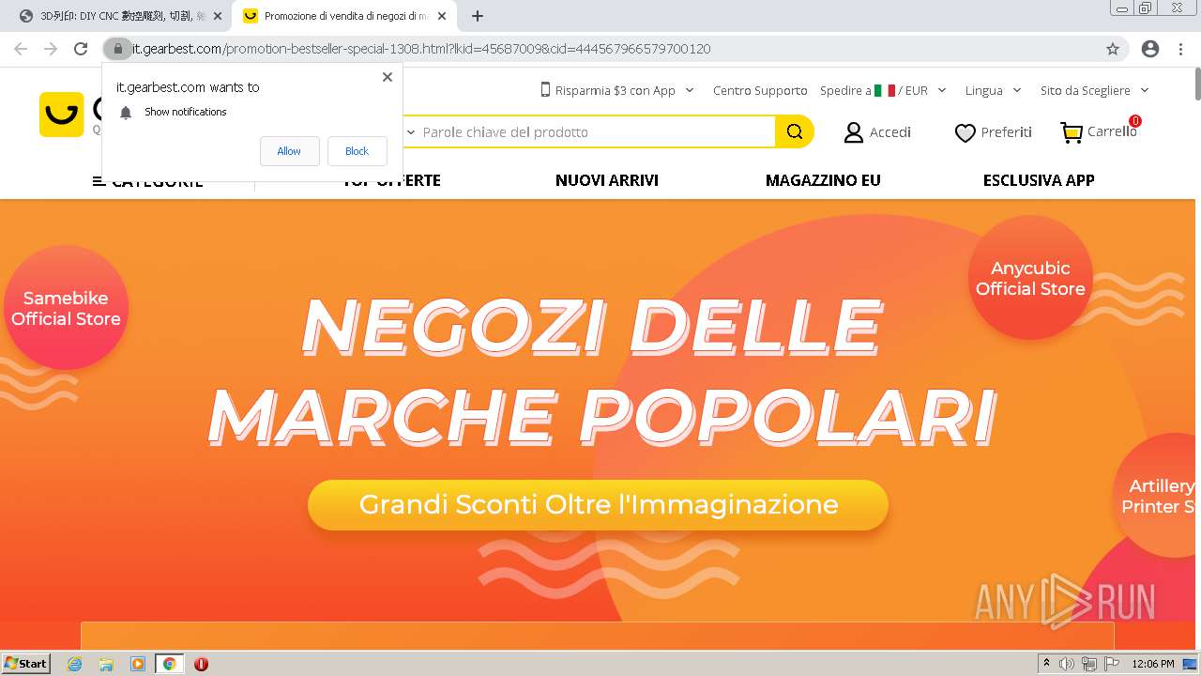Open the Windows Start menu

click(x=25, y=663)
